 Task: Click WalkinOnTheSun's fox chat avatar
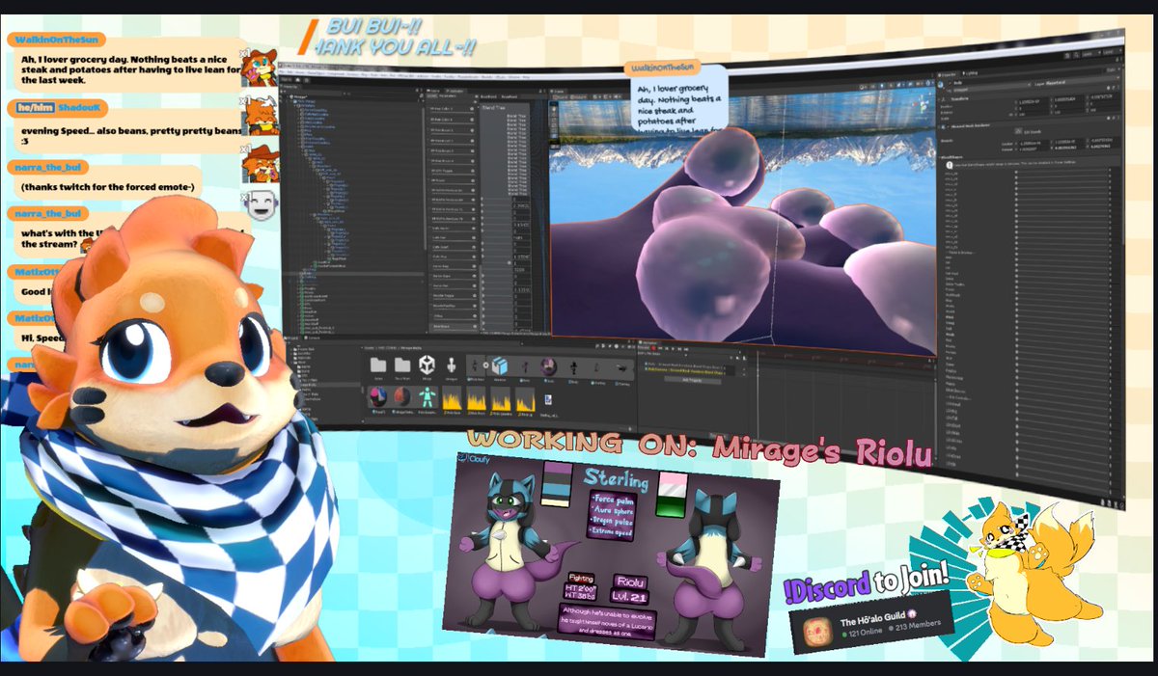259,68
